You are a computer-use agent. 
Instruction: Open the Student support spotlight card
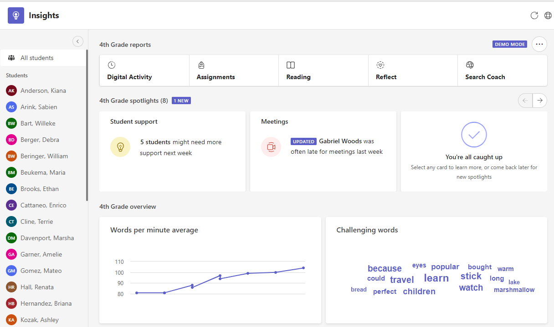point(172,151)
